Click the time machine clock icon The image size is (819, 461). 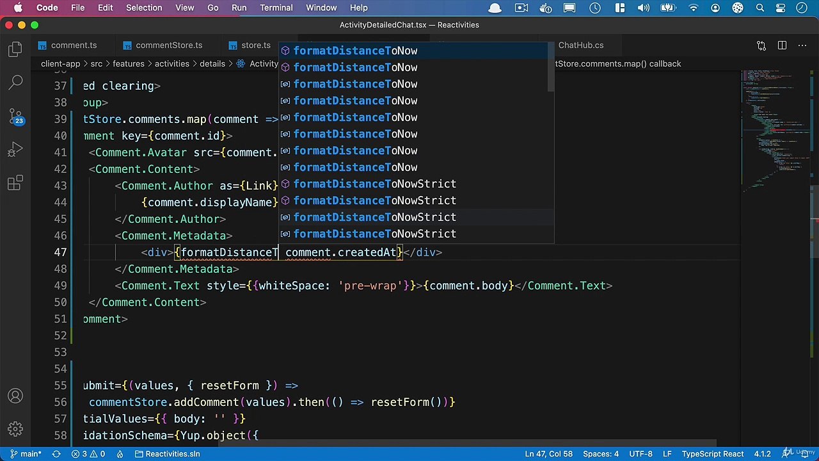coord(595,8)
